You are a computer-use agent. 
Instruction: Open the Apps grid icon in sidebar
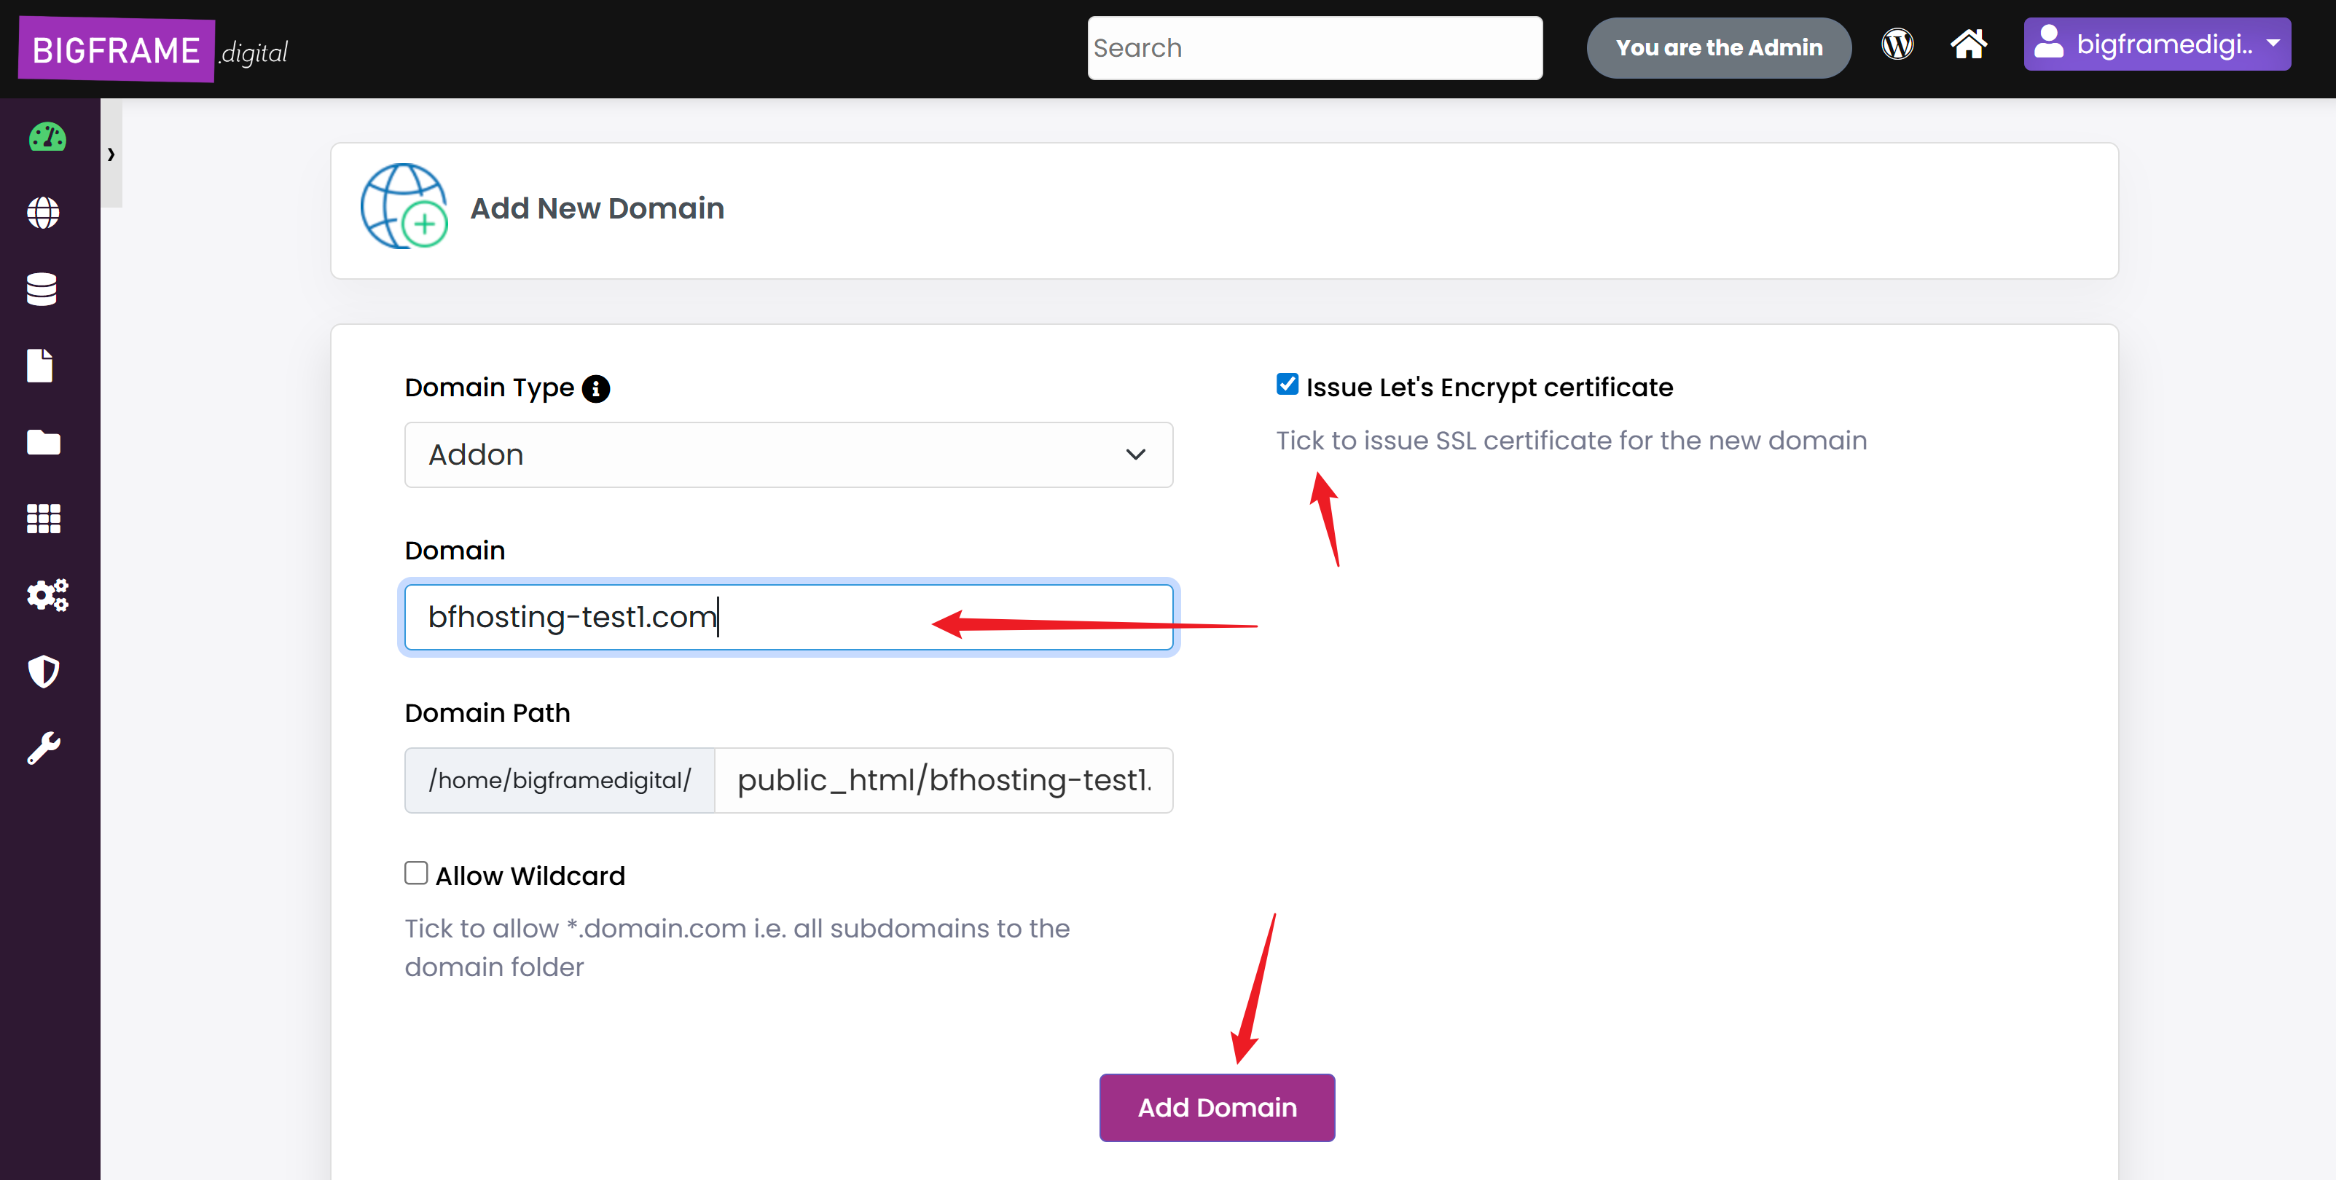(44, 519)
